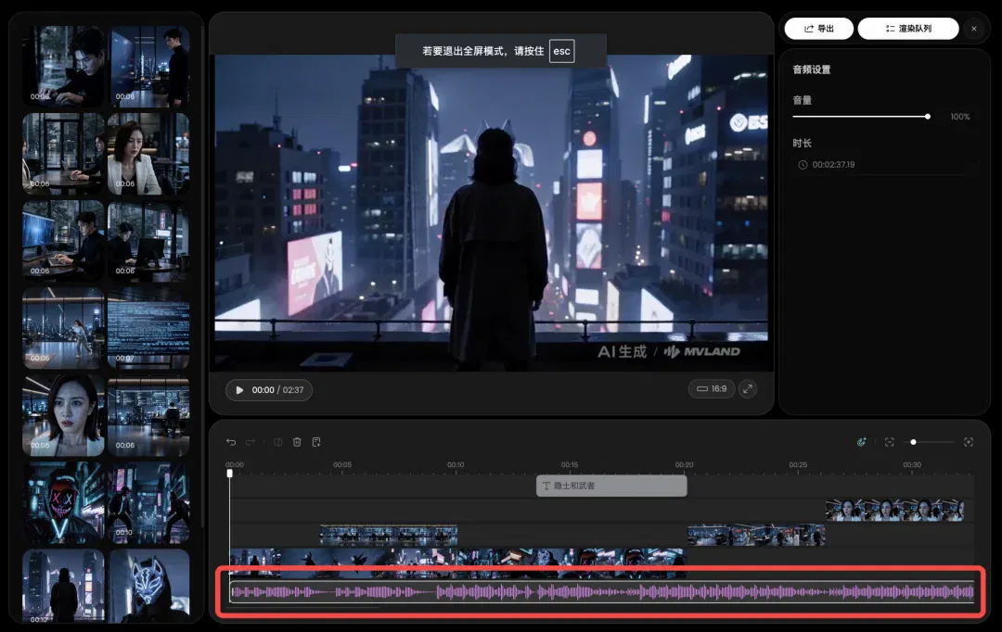Click the 100% volume value
1002x632 pixels.
pos(960,117)
